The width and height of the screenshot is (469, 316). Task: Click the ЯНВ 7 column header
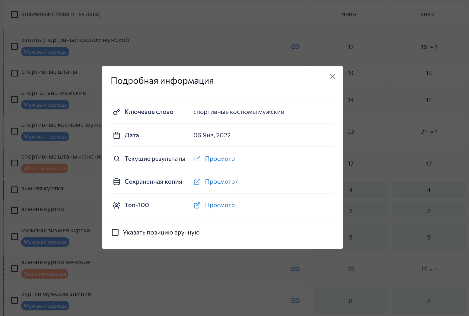tap(427, 15)
